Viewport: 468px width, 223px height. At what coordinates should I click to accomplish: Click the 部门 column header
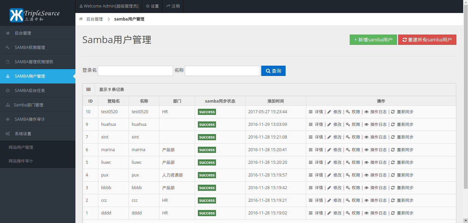tap(177, 101)
